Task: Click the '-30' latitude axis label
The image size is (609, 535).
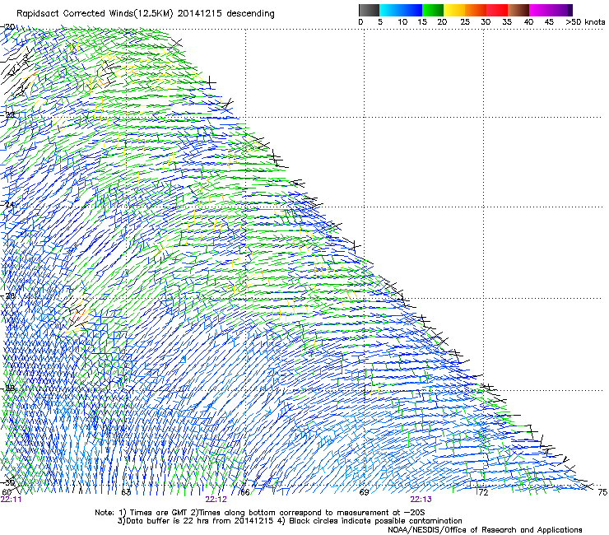Action: 8,482
